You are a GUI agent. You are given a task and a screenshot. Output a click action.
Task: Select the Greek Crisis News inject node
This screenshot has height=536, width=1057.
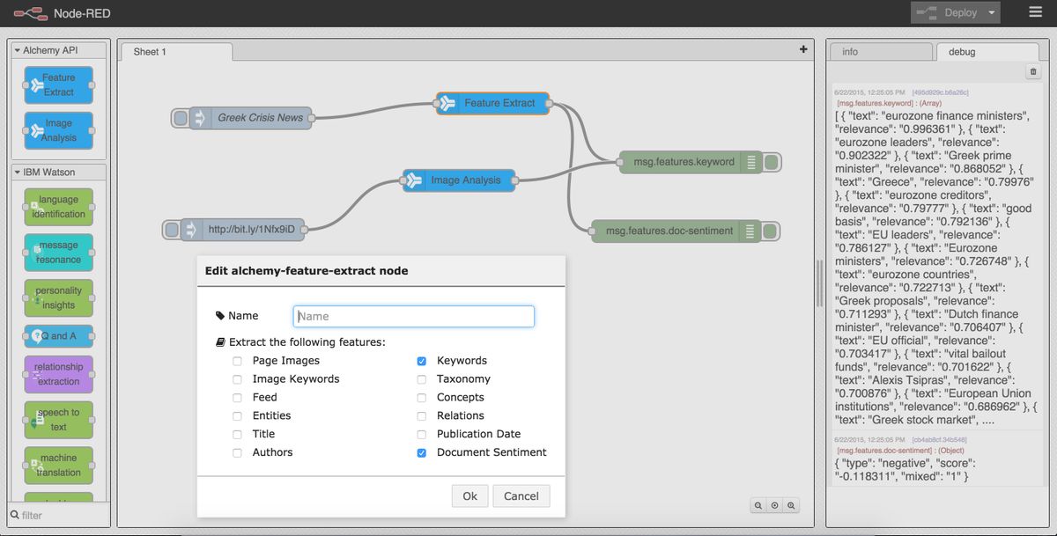coord(250,118)
